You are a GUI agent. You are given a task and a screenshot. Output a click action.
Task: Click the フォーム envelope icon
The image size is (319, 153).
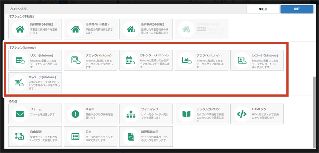[19, 114]
